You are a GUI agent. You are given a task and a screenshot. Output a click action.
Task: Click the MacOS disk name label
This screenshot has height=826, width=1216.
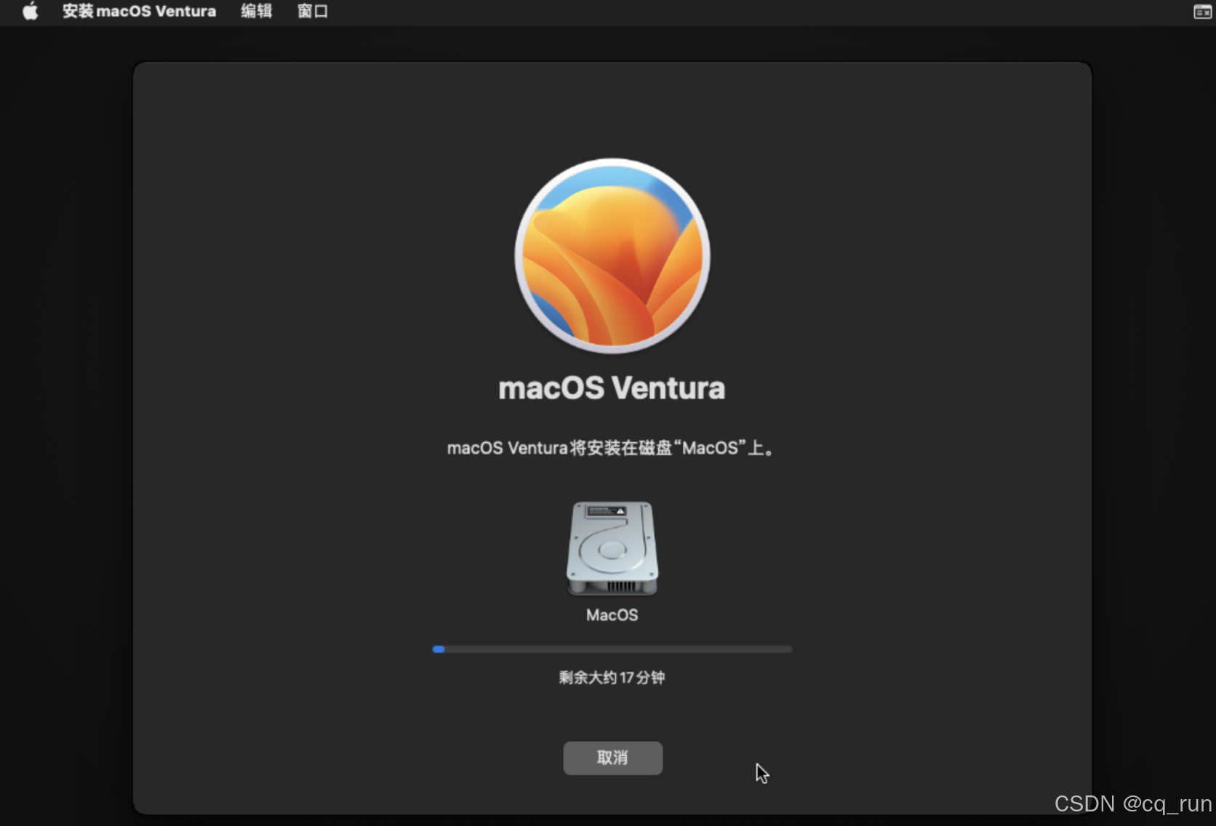[x=612, y=615]
